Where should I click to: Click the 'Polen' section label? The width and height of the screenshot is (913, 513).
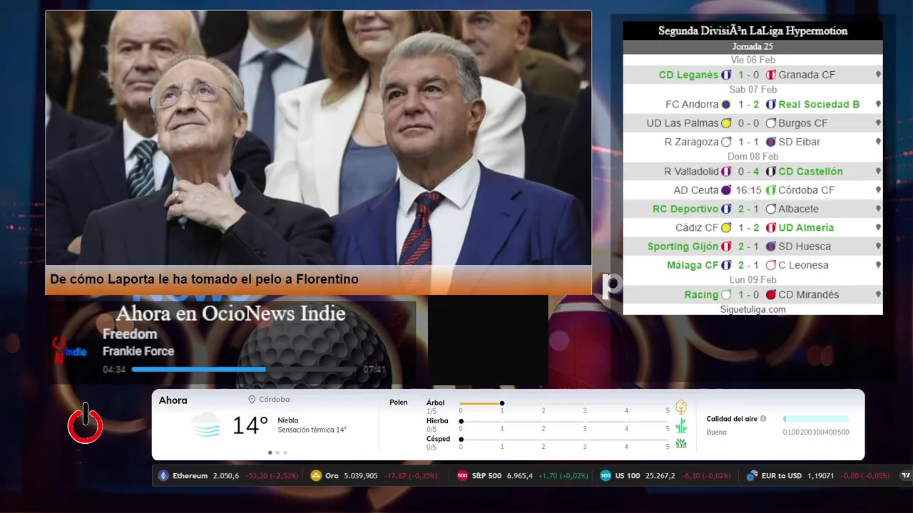click(x=399, y=403)
